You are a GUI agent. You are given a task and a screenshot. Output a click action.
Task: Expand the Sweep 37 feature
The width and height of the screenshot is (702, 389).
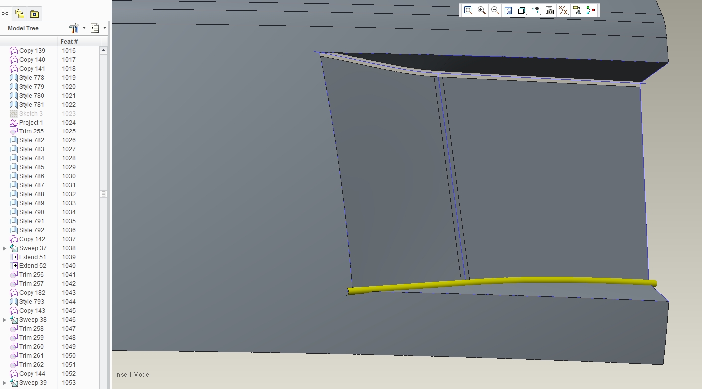tap(4, 248)
